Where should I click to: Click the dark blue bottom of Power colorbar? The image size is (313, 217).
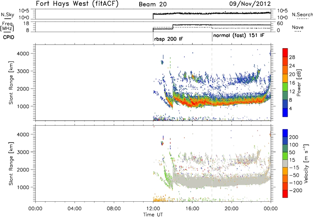click(x=285, y=112)
